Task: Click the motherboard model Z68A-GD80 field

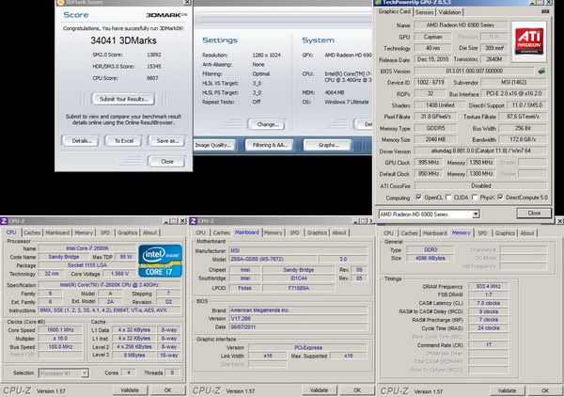Action: [x=273, y=259]
